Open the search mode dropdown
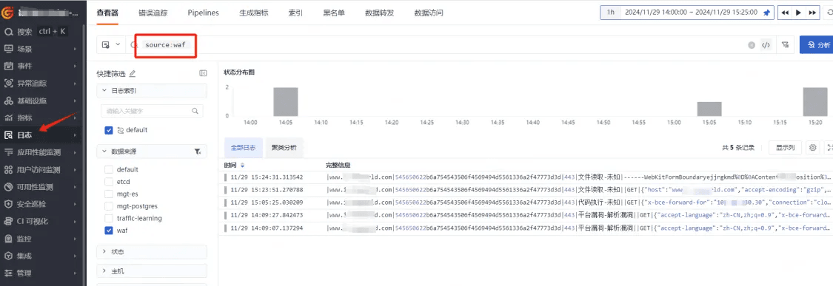833x286 pixels. pos(111,44)
